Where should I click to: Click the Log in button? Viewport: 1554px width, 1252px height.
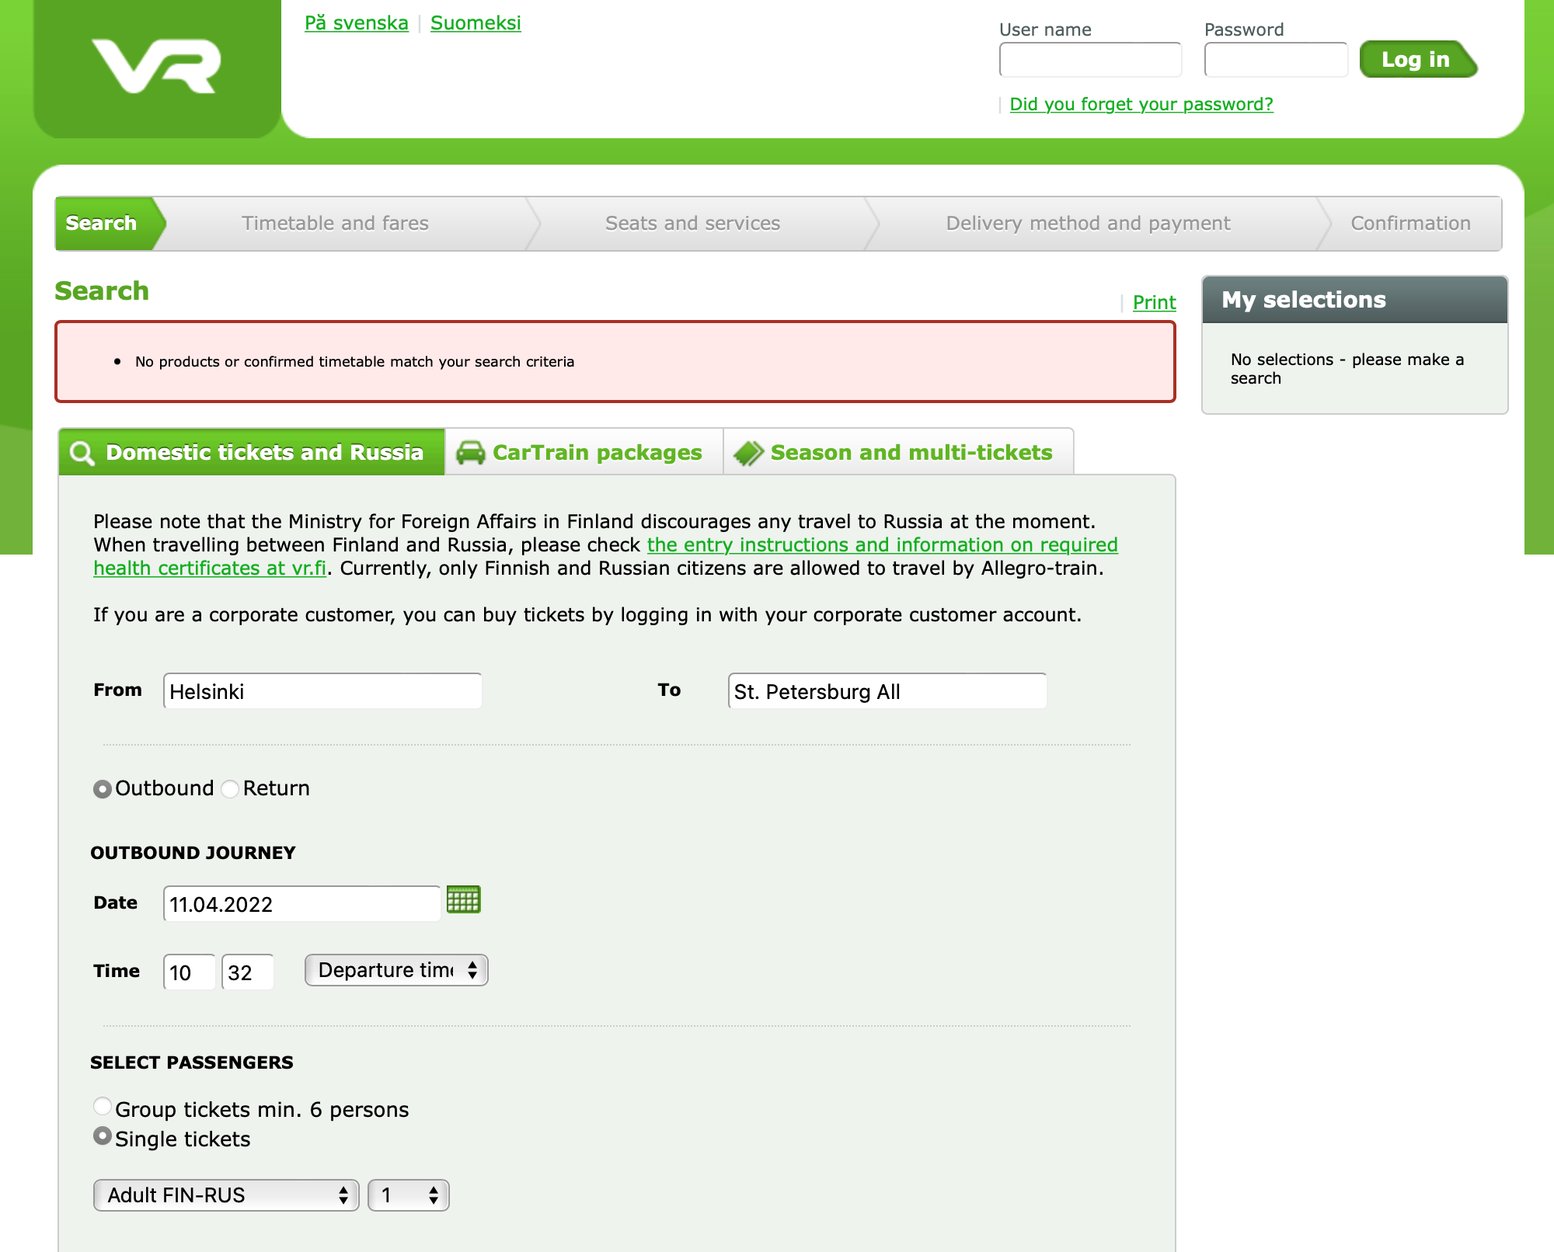click(1417, 59)
